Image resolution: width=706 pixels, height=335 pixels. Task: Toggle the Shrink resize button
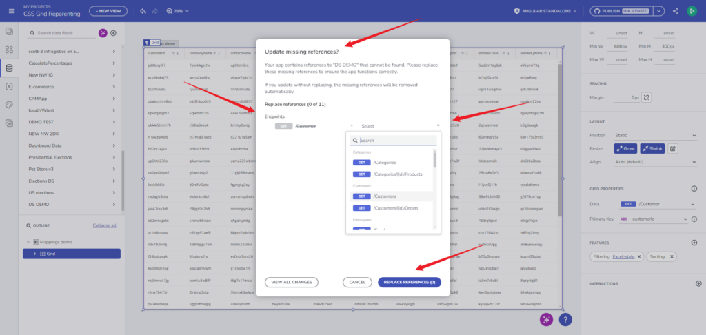(652, 148)
